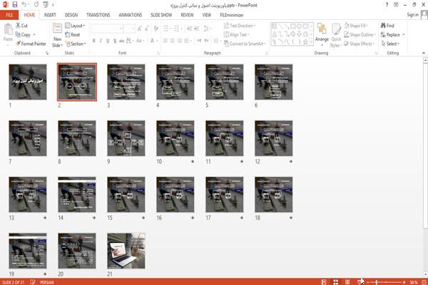Click the Sign in link
The height and width of the screenshot is (285, 428).
(x=412, y=15)
